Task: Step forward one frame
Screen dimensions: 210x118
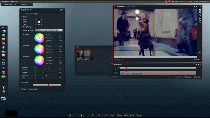Action: click(87, 115)
